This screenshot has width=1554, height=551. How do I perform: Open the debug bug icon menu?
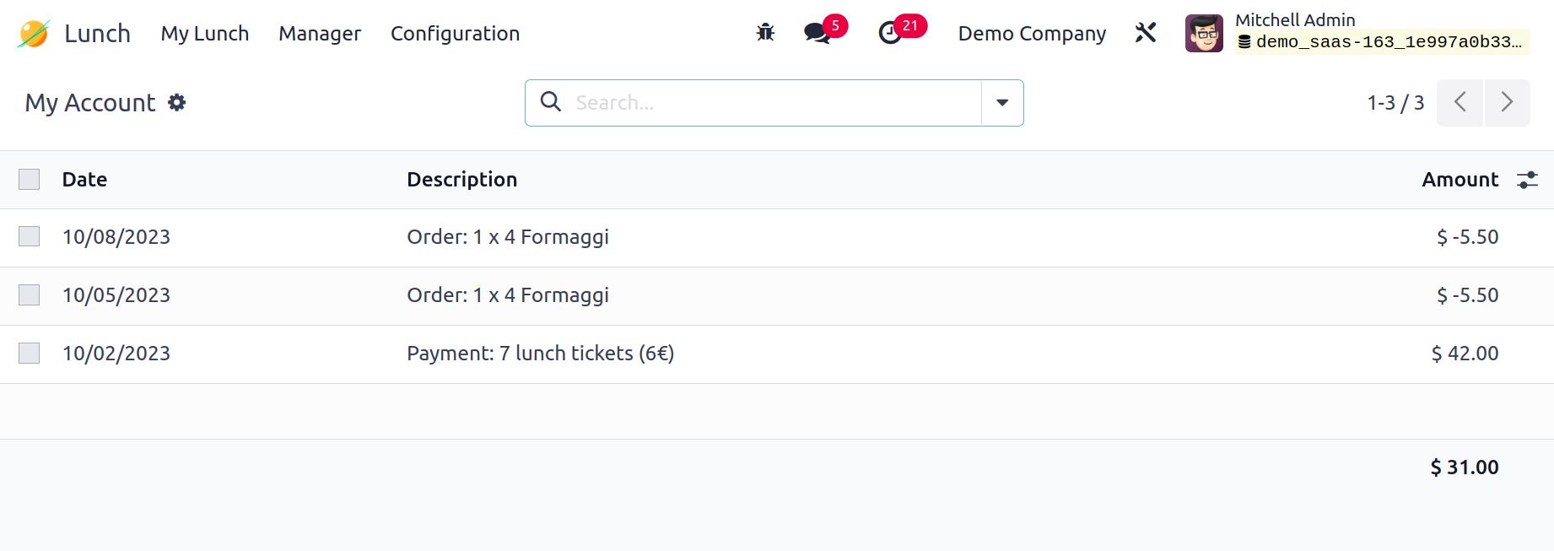pos(765,33)
